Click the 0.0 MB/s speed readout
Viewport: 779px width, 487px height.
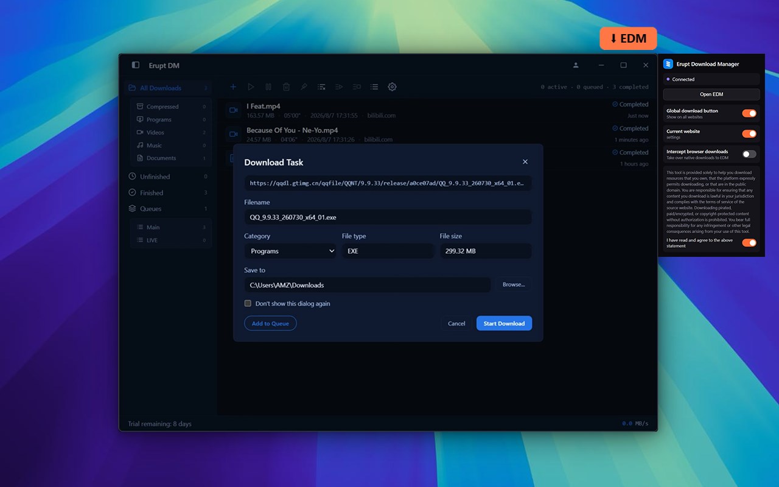[635, 424]
